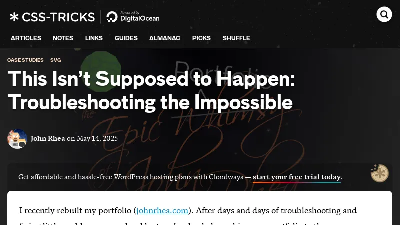400x225 pixels.
Task: Go to the Articles menu item
Action: [x=26, y=38]
